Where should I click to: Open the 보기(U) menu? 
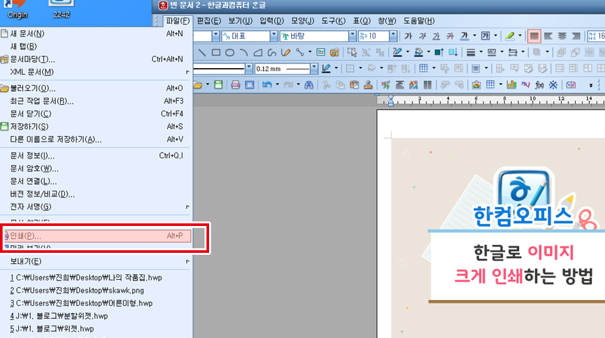(240, 21)
